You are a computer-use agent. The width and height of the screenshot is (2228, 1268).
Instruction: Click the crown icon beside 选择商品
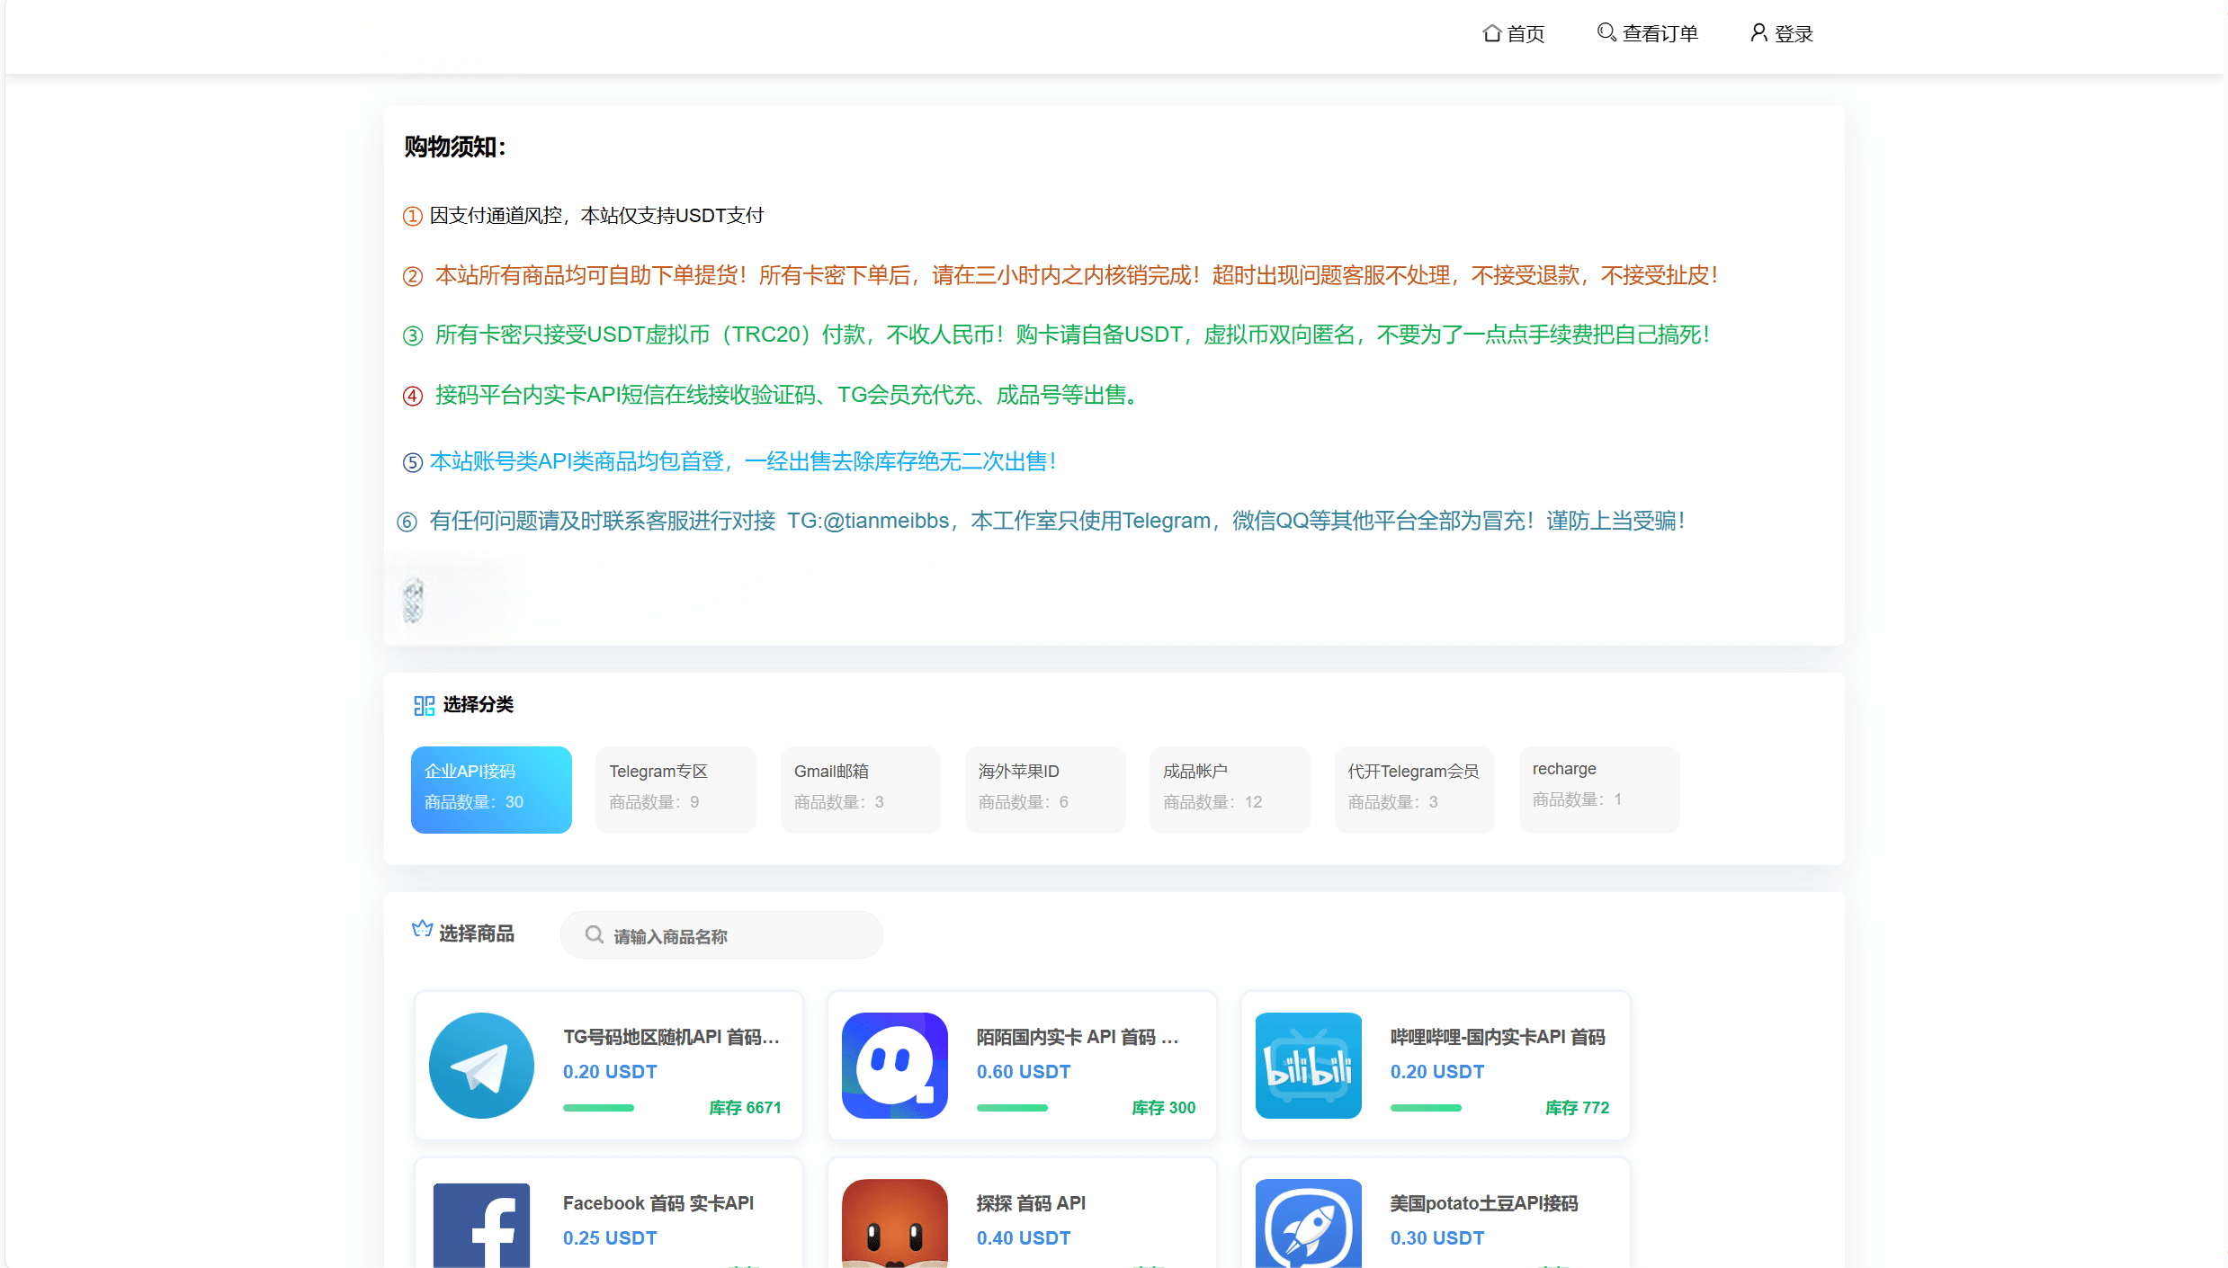click(422, 929)
